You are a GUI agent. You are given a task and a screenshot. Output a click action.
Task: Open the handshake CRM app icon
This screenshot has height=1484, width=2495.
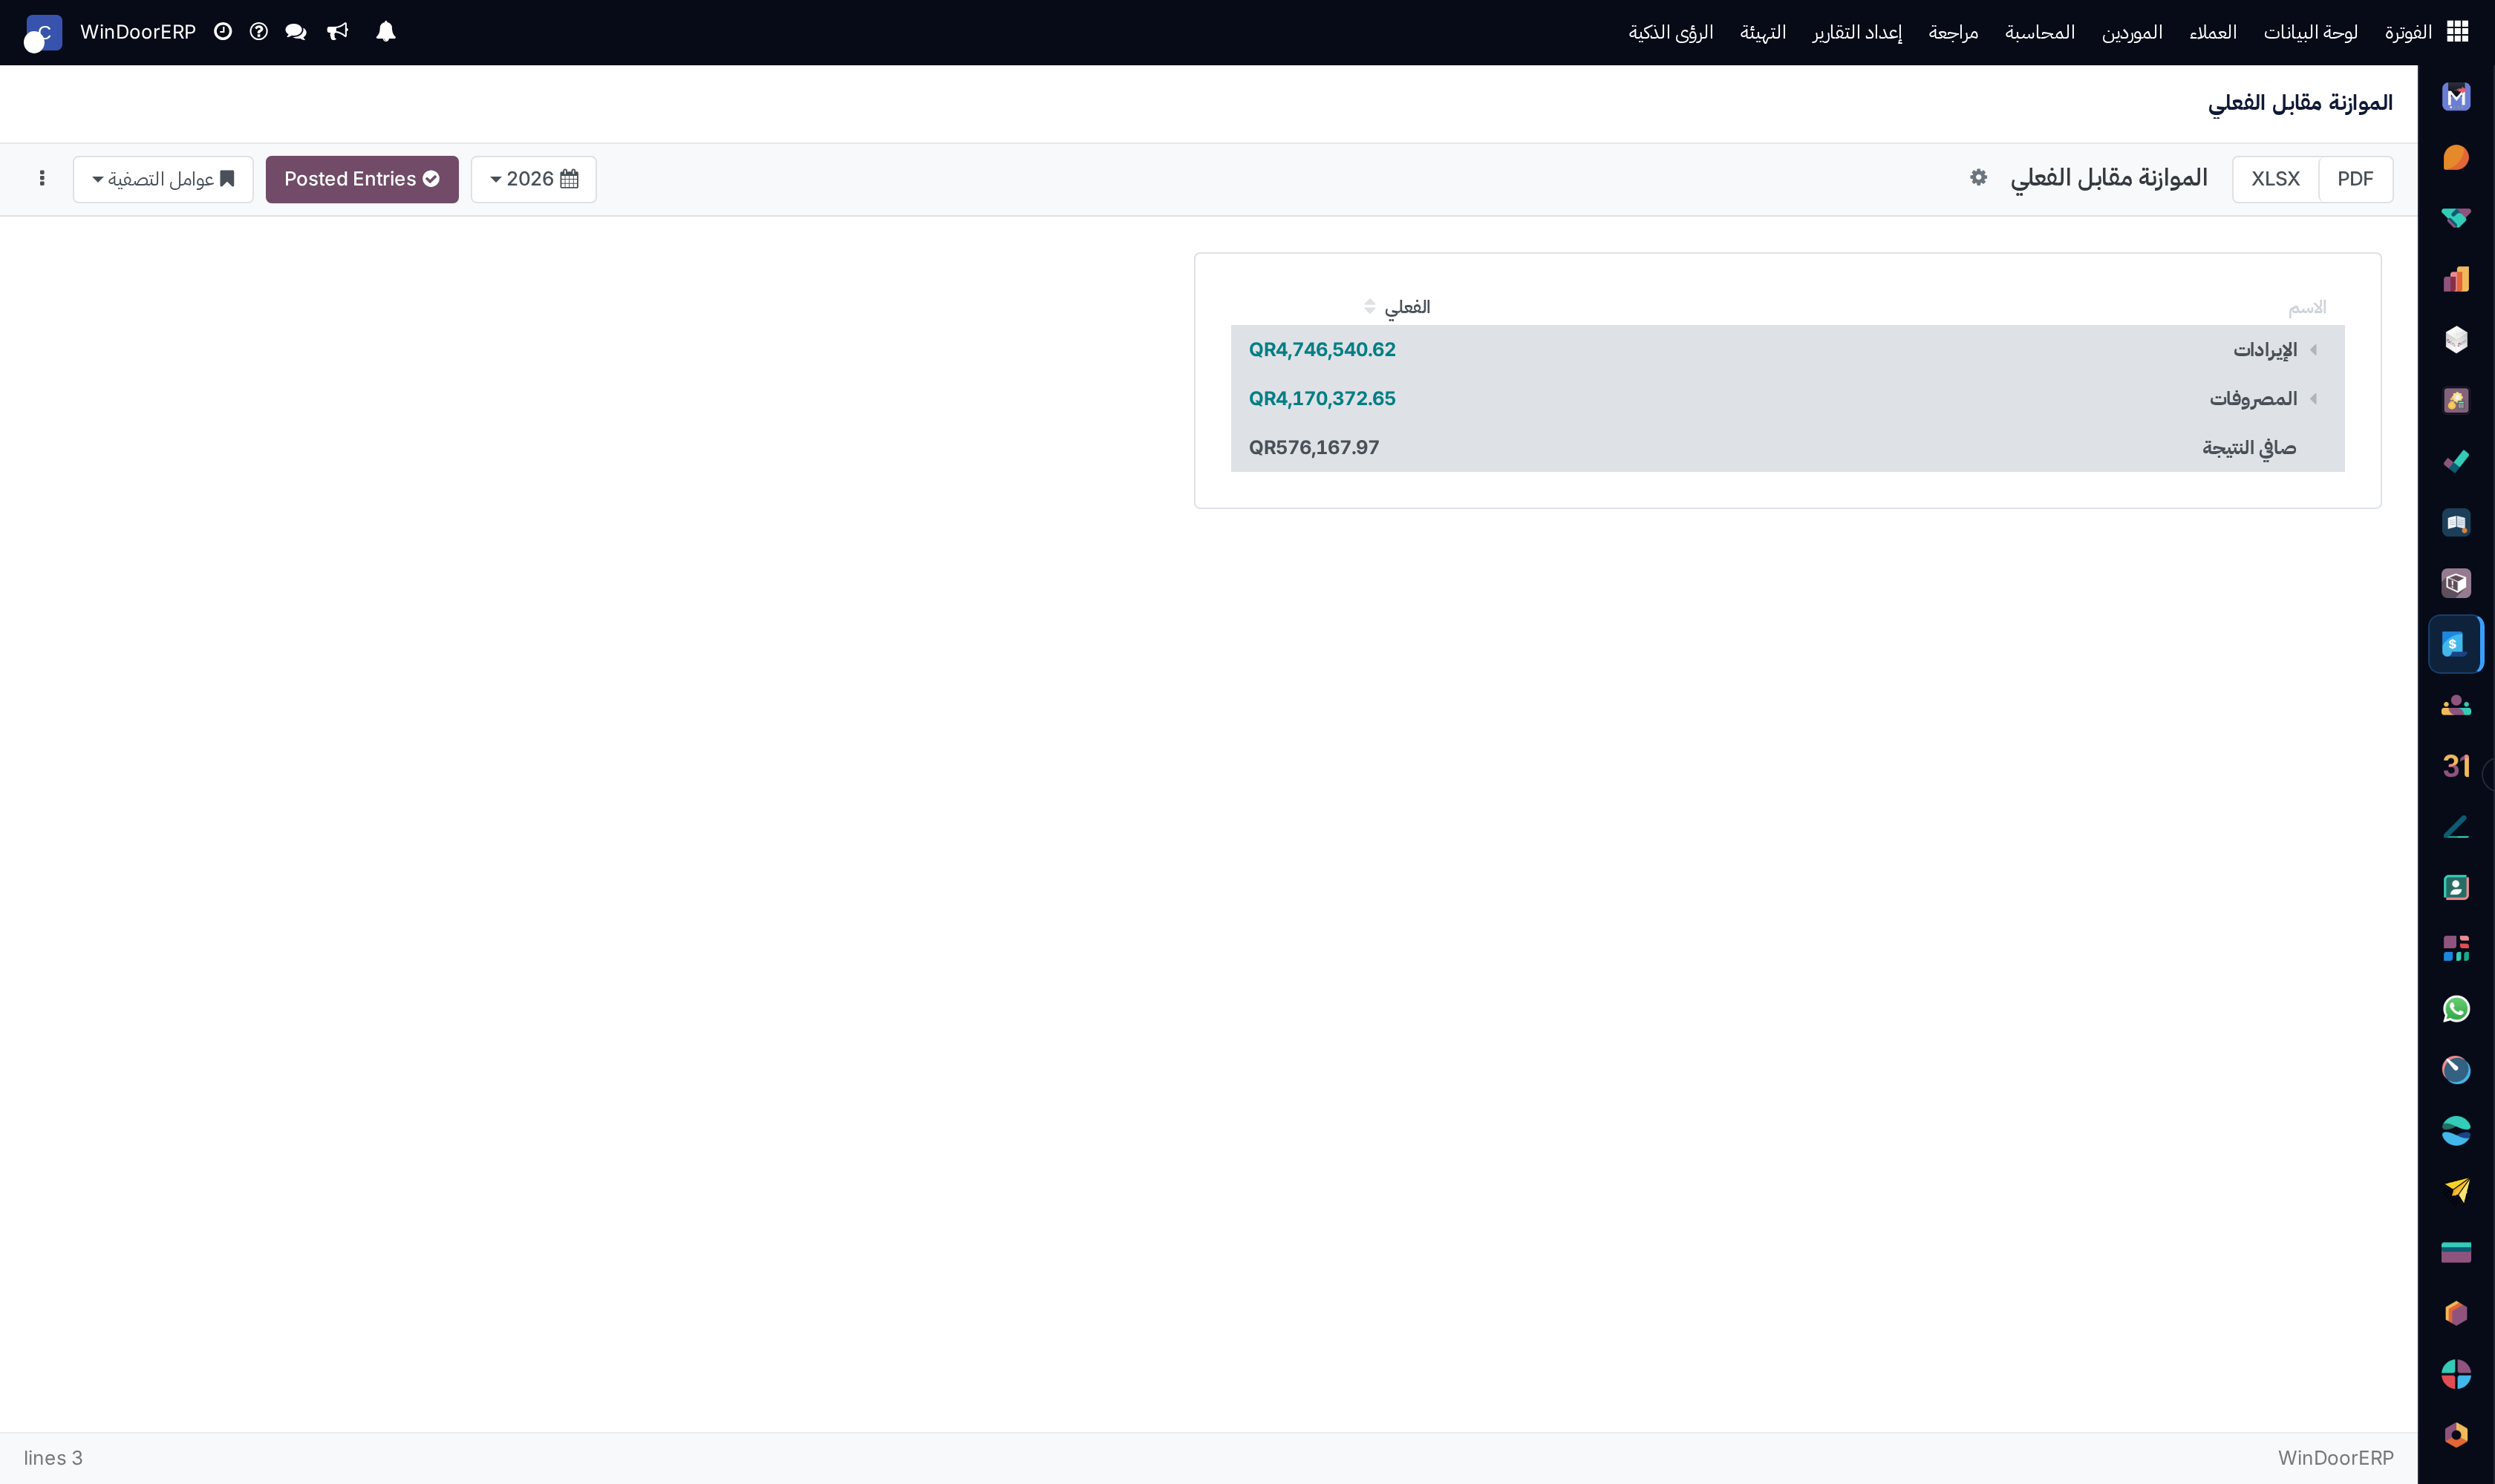[x=2456, y=218]
